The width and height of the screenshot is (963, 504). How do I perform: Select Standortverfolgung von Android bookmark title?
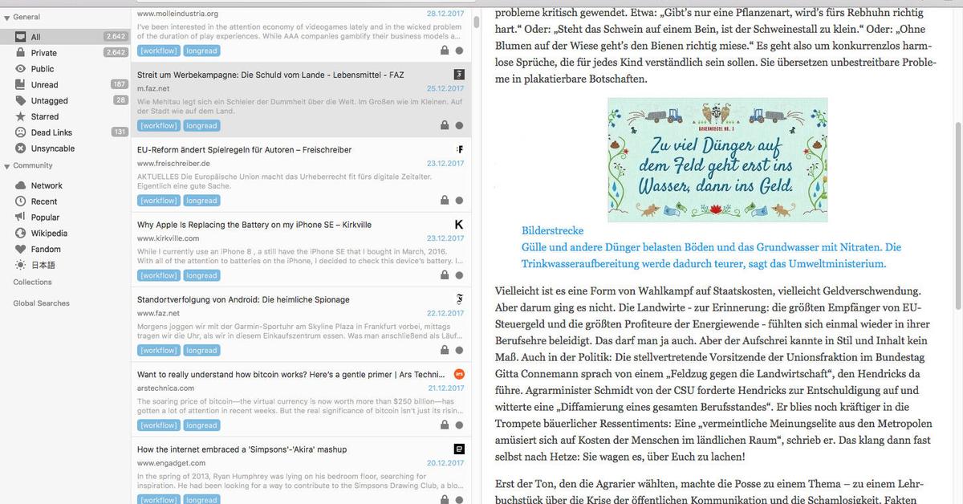click(x=243, y=299)
